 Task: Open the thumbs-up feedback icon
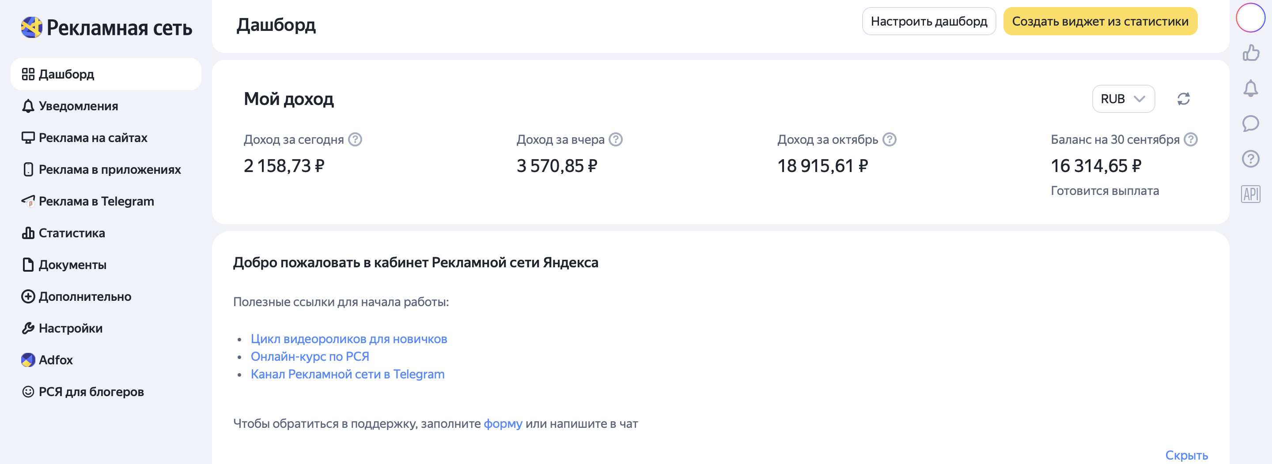pos(1250,53)
